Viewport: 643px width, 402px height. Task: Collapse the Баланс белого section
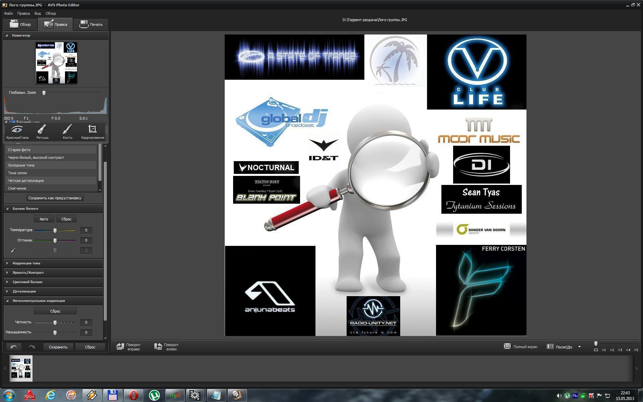(x=7, y=208)
